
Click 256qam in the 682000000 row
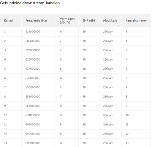click(x=108, y=124)
